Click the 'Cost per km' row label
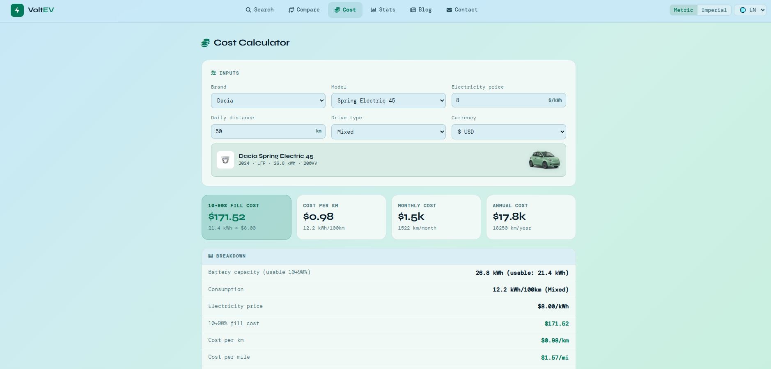The height and width of the screenshot is (369, 771). pos(226,340)
